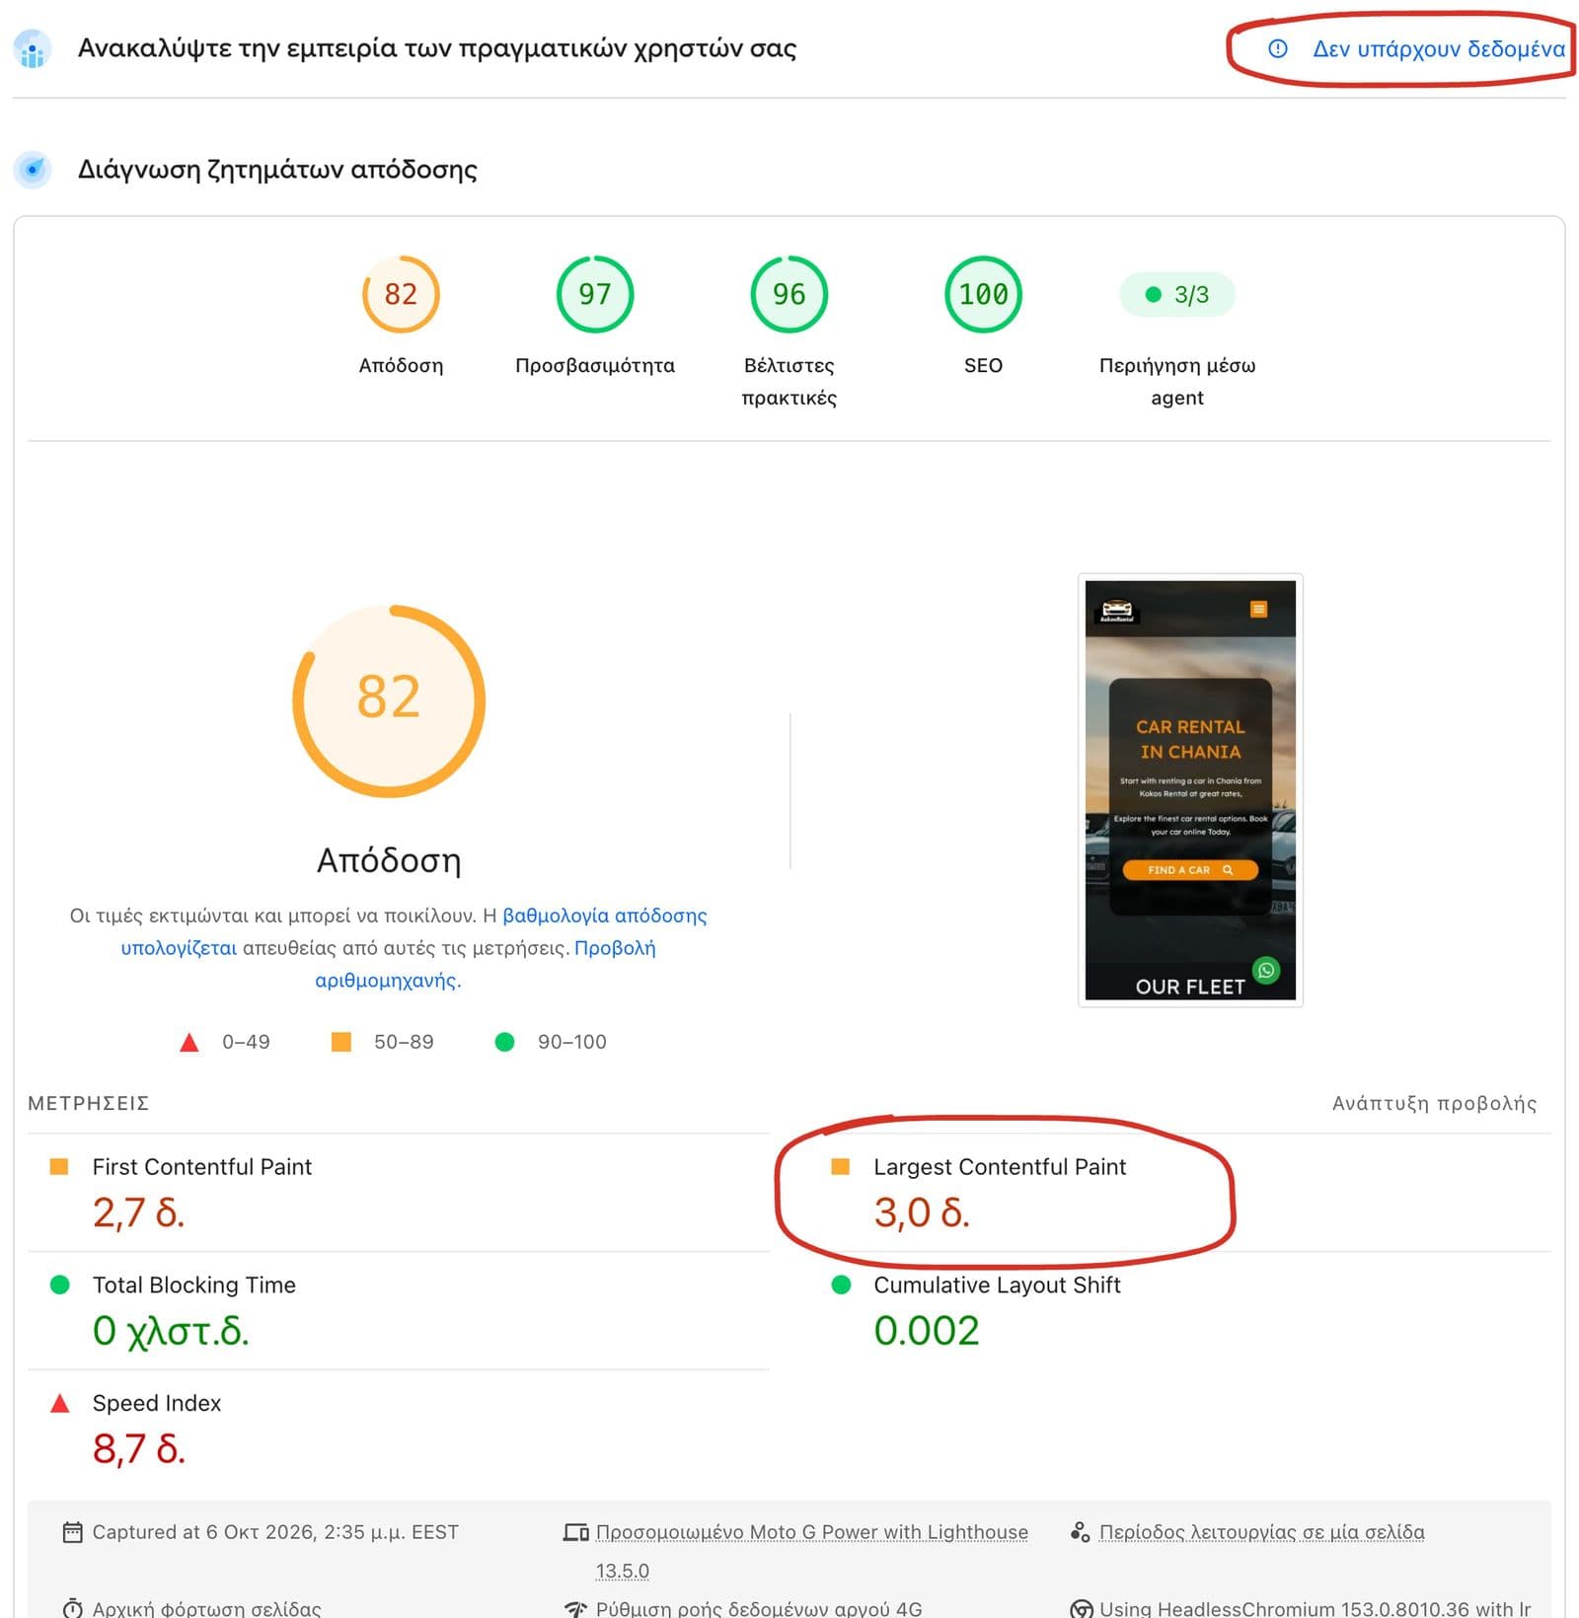Image resolution: width=1579 pixels, height=1618 pixels.
Task: Click the Cumulative Layout Shift metric label
Action: tap(997, 1285)
